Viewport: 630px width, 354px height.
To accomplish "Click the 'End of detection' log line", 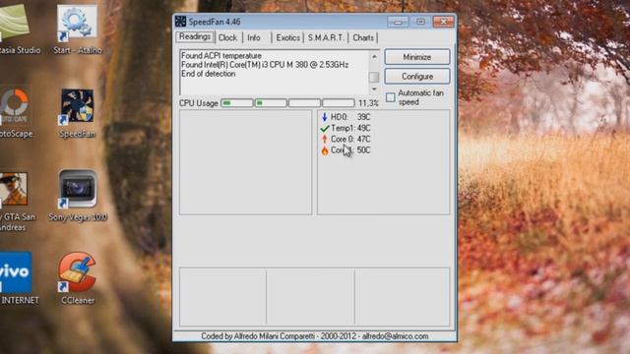I will [208, 74].
